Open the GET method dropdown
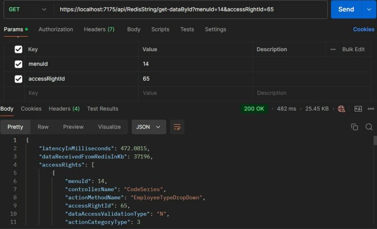This screenshot has width=377, height=229. tap(27, 9)
